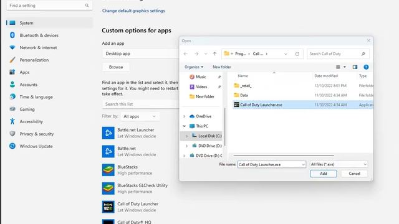
Task: Click the Bluetooth icon in sidebar
Action: [12, 35]
